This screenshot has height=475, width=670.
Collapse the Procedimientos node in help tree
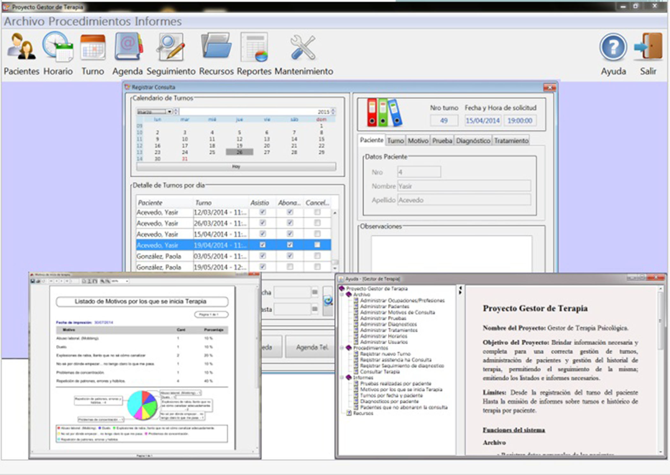(x=342, y=348)
